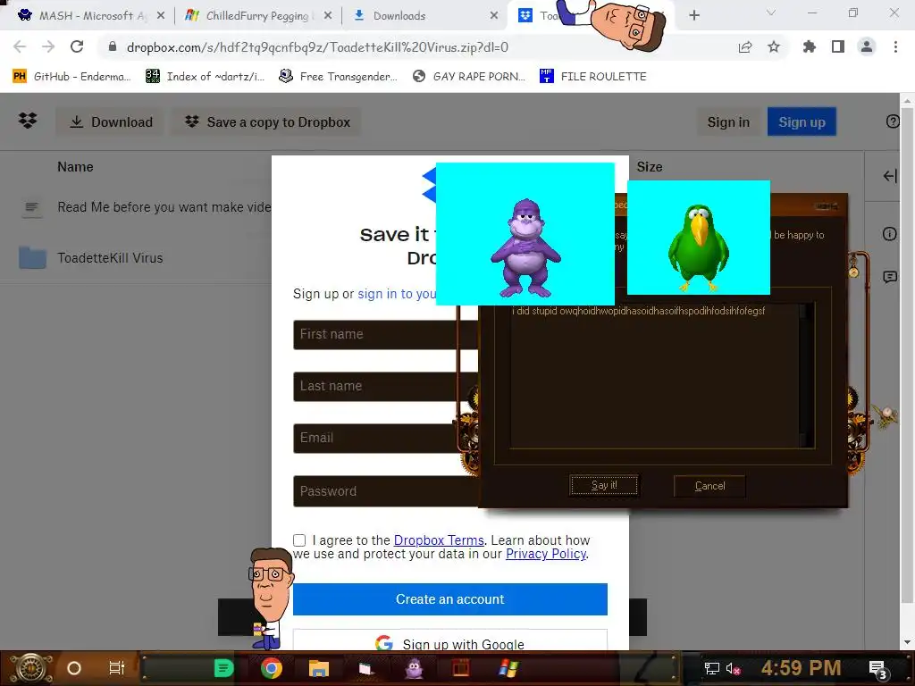The width and height of the screenshot is (915, 686).
Task: Tick the 'I agree to the Dropbox Terms' checkbox
Action: [299, 540]
